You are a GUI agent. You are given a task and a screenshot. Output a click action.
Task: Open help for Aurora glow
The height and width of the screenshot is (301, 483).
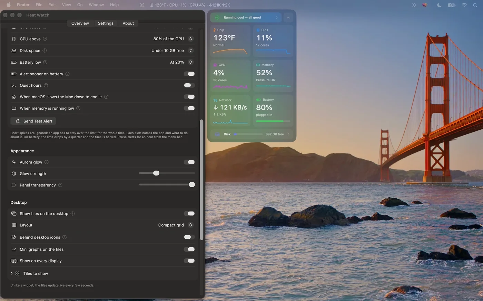tap(47, 162)
